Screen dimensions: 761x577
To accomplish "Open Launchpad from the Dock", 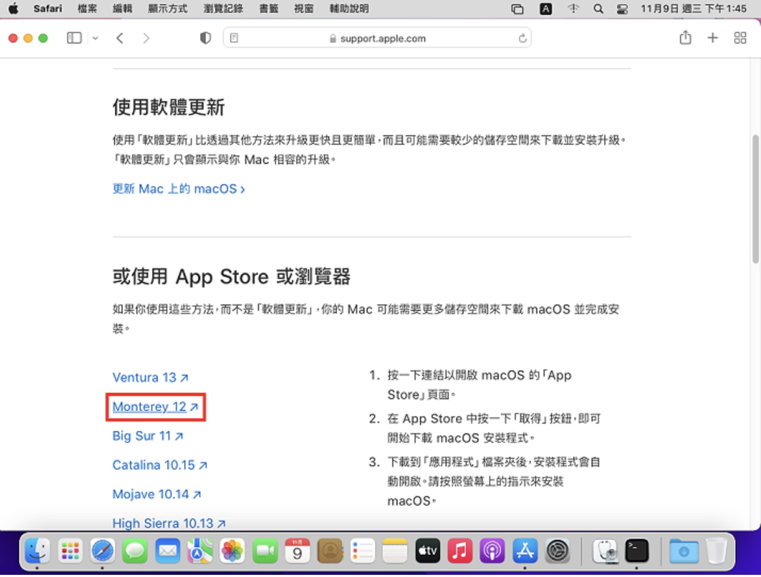I will coord(70,551).
